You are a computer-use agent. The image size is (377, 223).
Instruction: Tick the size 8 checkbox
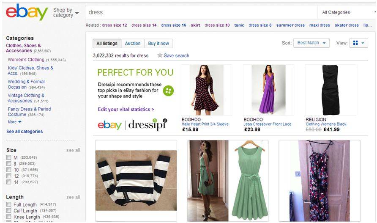pyautogui.click(x=9, y=163)
